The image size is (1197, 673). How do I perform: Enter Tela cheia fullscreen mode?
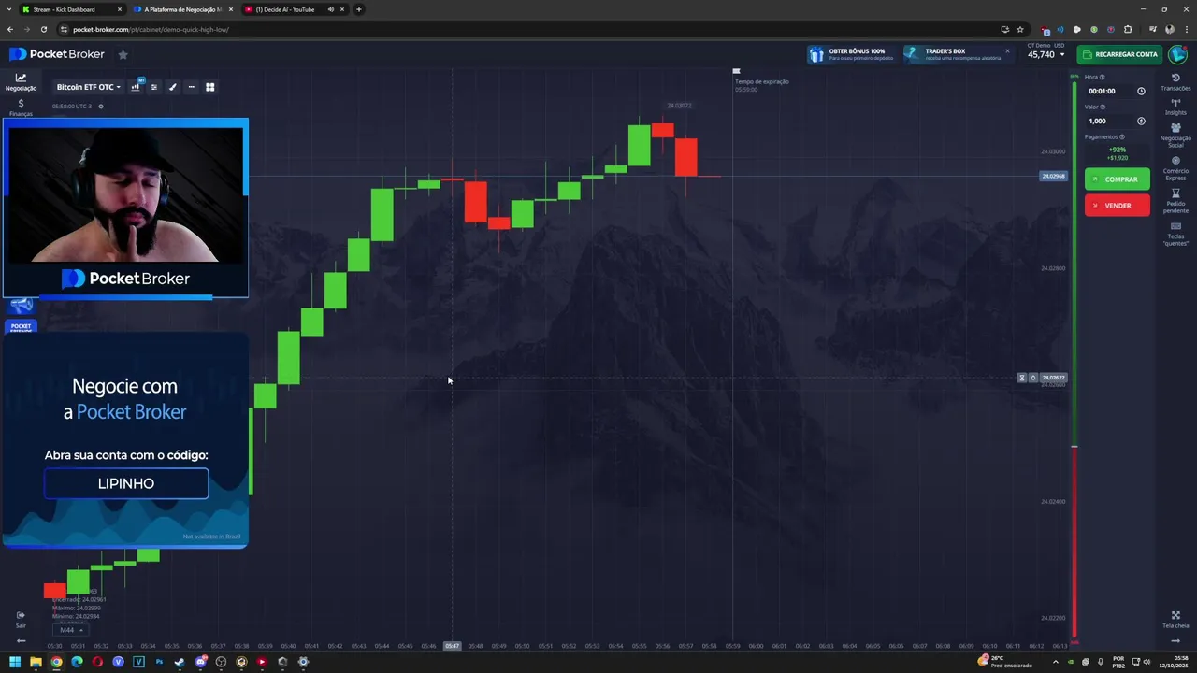(x=1175, y=620)
